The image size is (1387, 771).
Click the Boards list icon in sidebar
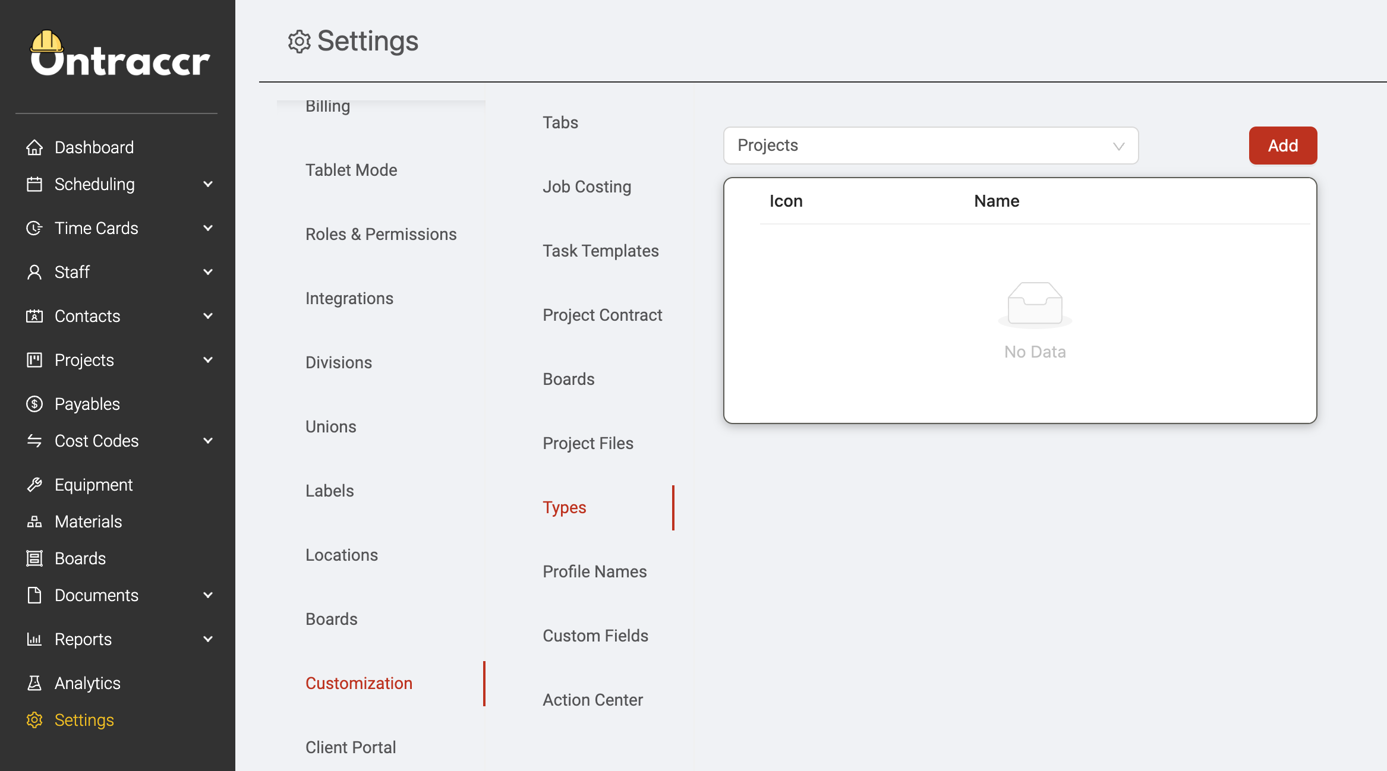pos(34,558)
